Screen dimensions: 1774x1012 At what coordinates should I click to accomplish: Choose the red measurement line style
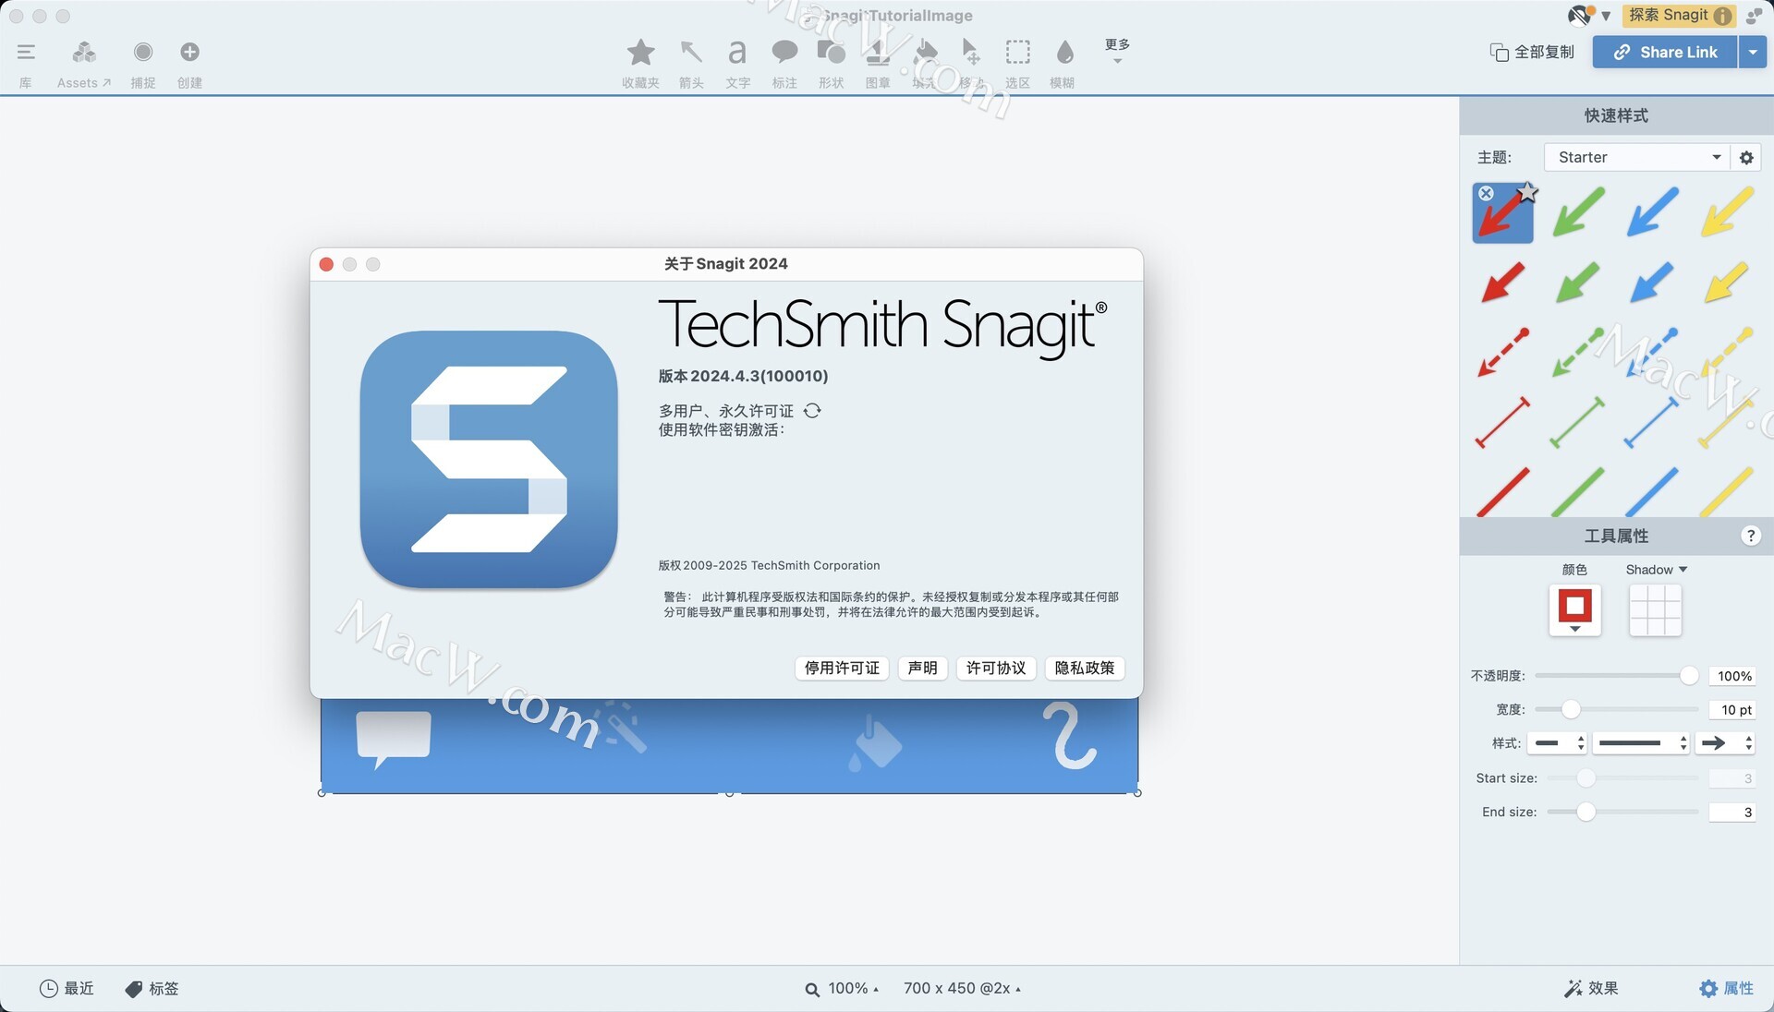coord(1503,422)
